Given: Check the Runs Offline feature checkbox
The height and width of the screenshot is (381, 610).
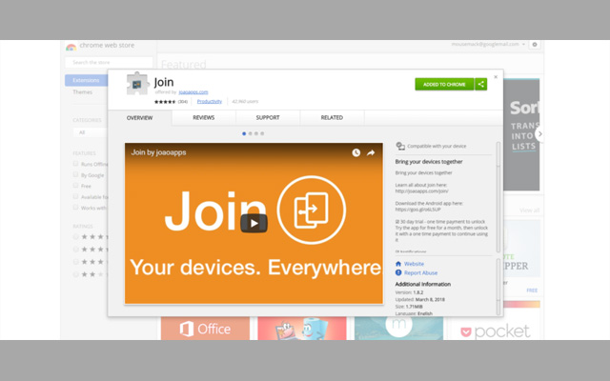Looking at the screenshot, I should pos(75,163).
